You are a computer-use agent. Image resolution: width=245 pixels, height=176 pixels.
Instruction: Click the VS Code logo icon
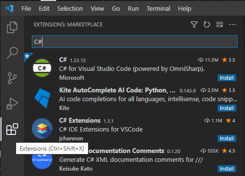[x=9, y=8]
